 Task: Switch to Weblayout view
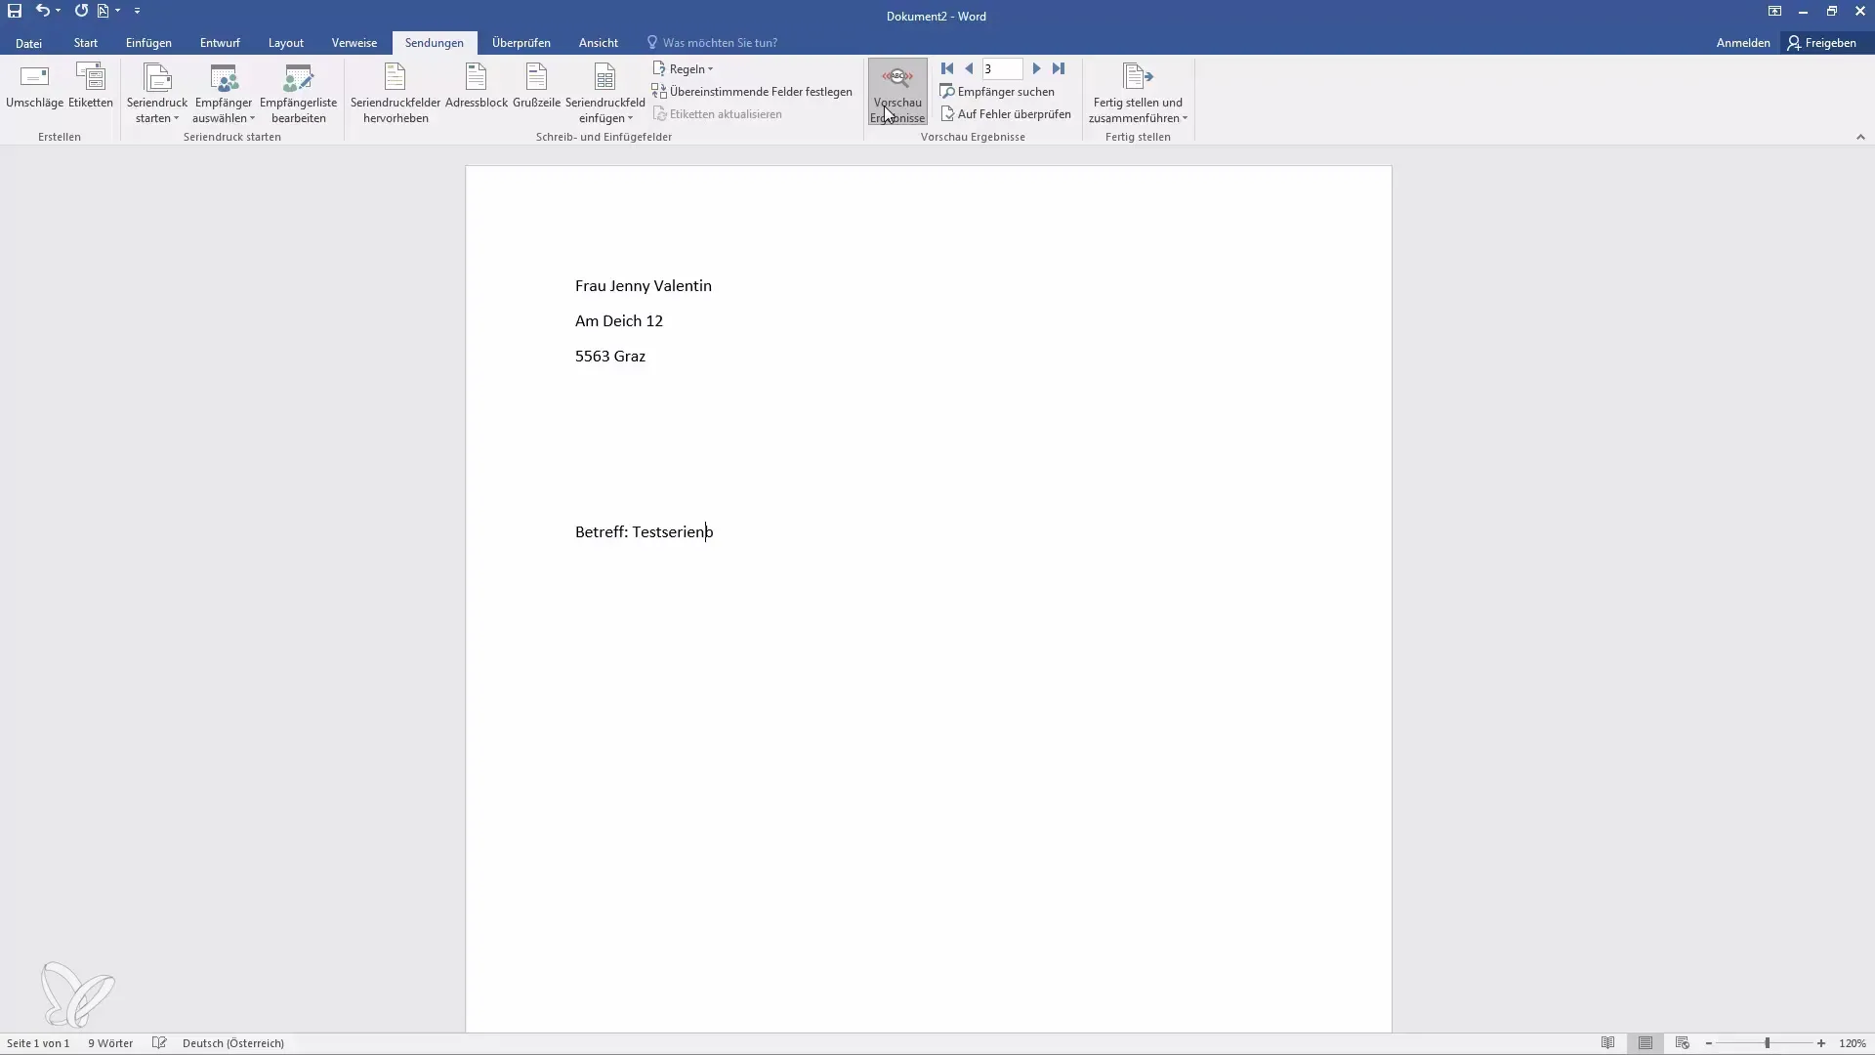[x=1683, y=1043]
